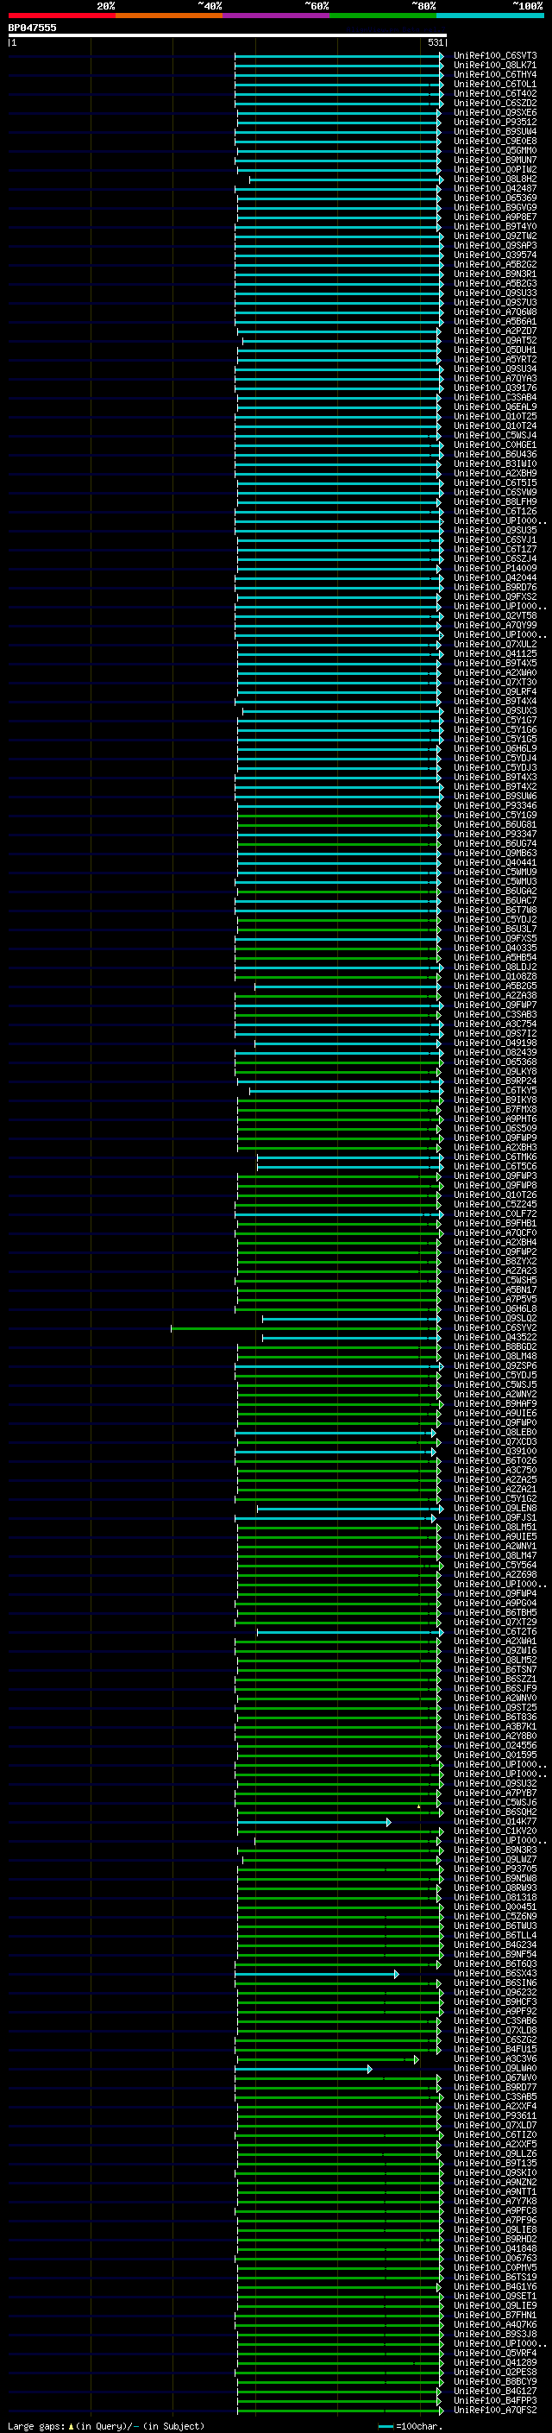Click label UniRef100_Q2PES8

tap(494, 2373)
